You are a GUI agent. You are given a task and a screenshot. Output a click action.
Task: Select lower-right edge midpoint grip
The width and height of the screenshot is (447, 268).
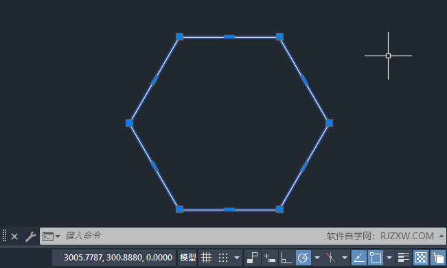[304, 167]
